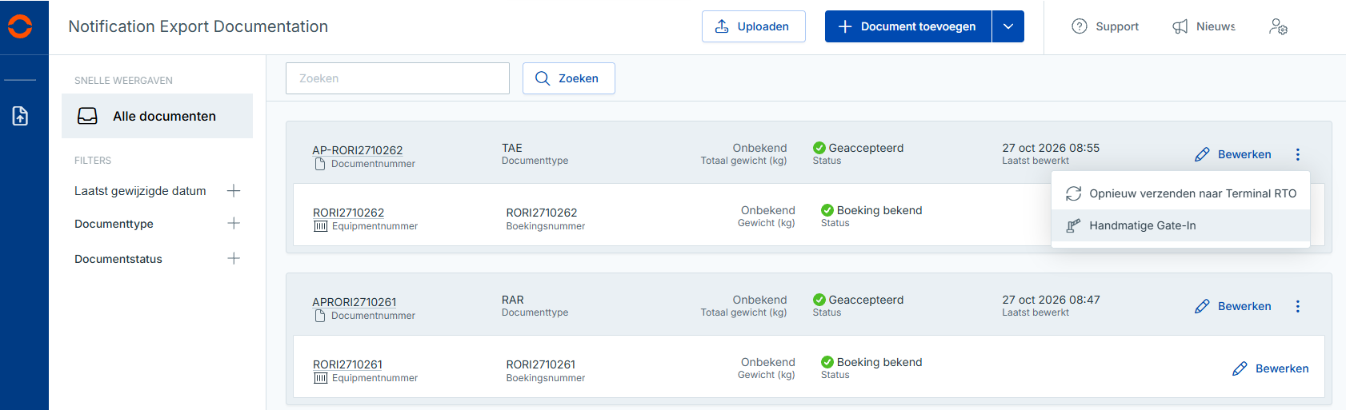Open user settings account icon
The height and width of the screenshot is (410, 1346).
(x=1278, y=26)
